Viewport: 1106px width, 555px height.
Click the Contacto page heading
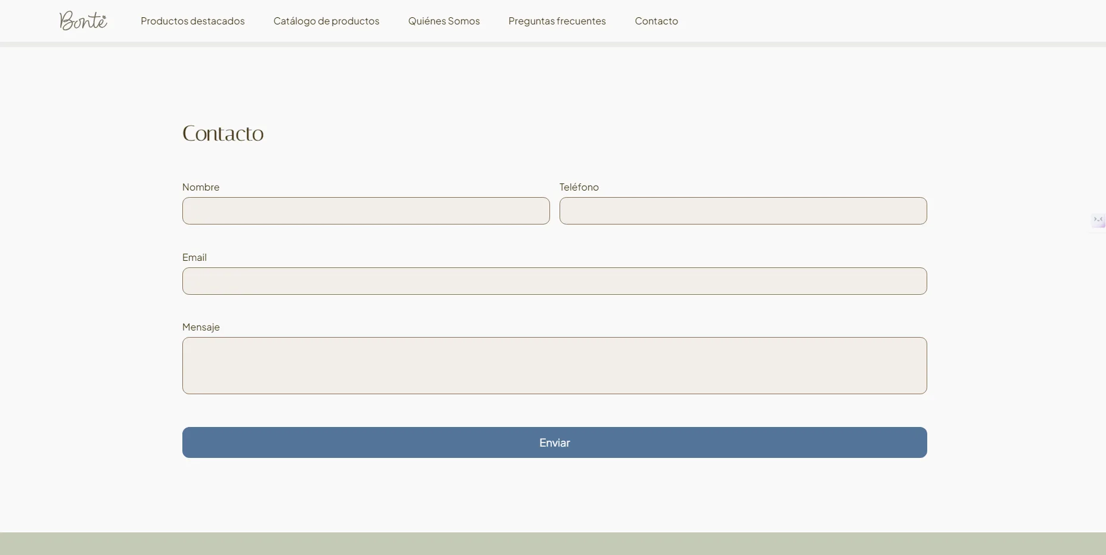223,133
